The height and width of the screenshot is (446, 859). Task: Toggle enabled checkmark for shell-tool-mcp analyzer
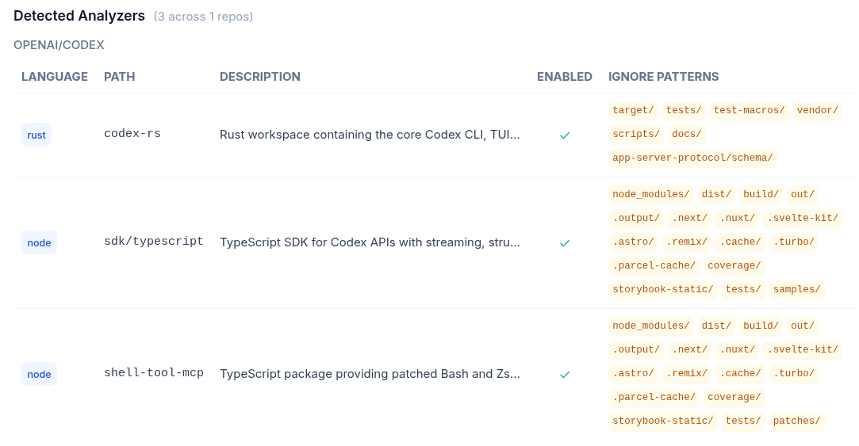click(565, 375)
